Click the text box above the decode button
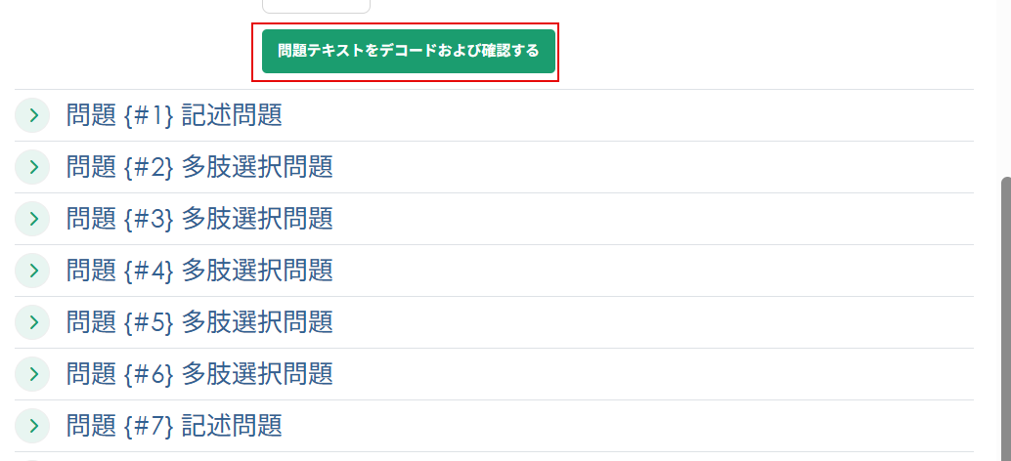Screen dimensions: 1011x461 [x=316, y=5]
